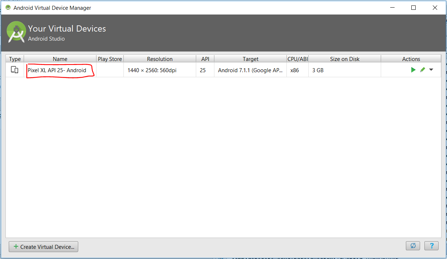447x259 pixels.
Task: Click the 1440 × 2560: 560dpi resolution cell
Action: (160, 70)
